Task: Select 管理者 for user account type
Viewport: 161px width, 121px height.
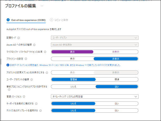Action: 74,80
